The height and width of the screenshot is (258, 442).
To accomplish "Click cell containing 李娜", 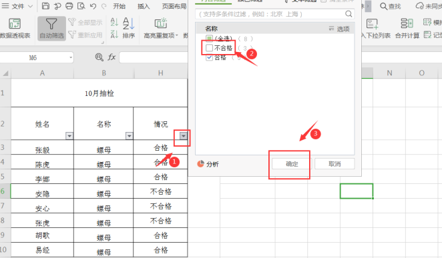I will coord(42,177).
